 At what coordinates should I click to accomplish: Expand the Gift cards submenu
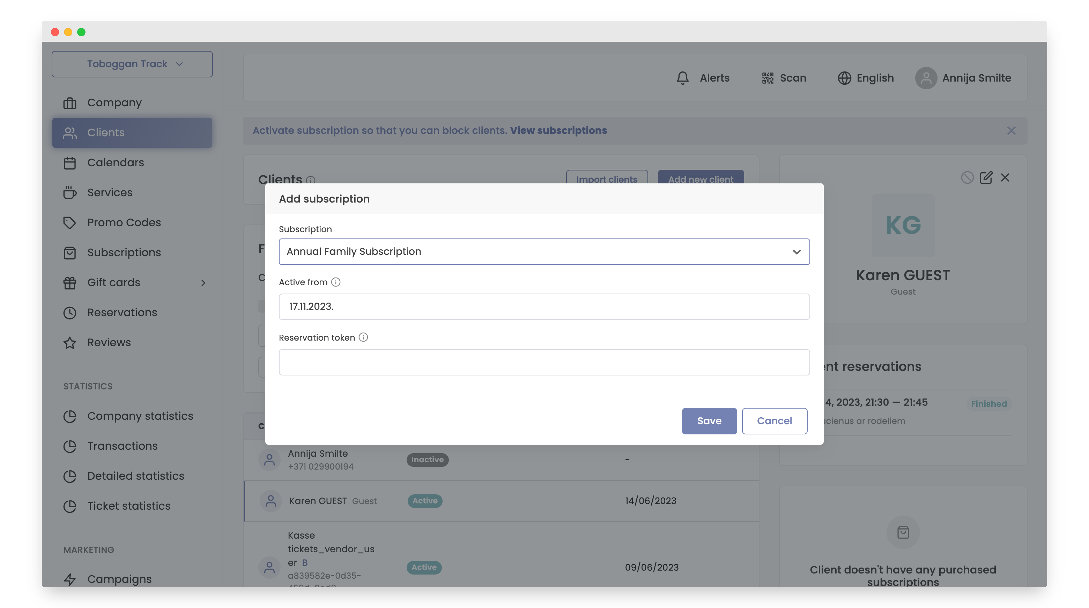[x=203, y=282]
